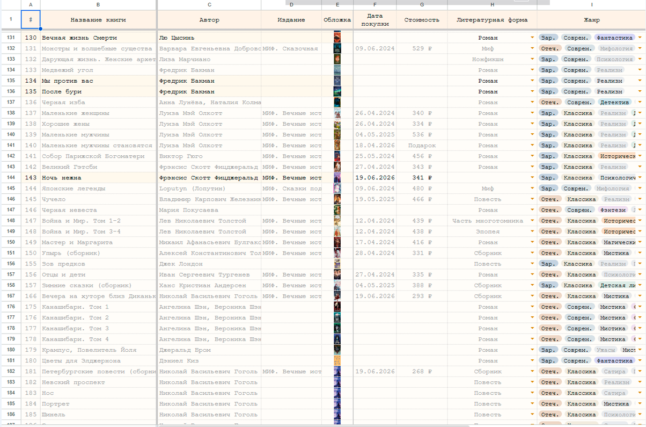
Task: Click the Издание header cell
Action: (x=291, y=20)
